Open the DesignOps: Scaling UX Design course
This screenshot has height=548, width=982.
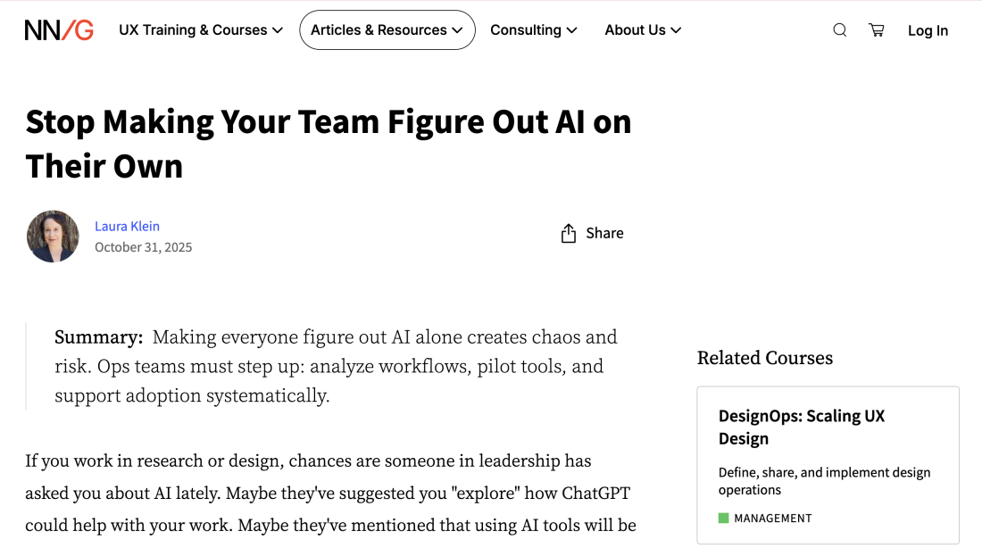(801, 427)
